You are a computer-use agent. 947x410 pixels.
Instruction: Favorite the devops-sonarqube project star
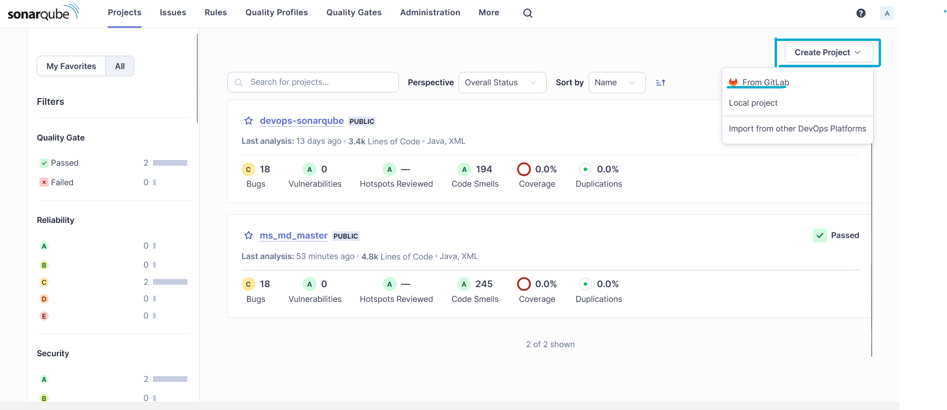[x=248, y=121]
